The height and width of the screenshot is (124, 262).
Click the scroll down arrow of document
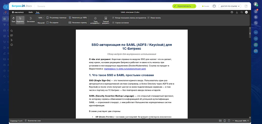(250, 118)
